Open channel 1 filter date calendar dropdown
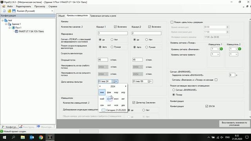This screenshot has height=141, width=251. coord(115,81)
